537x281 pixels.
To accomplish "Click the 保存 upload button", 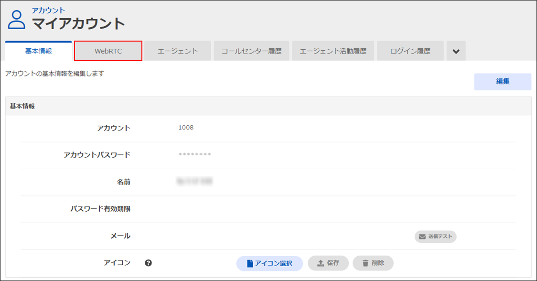I will (328, 263).
